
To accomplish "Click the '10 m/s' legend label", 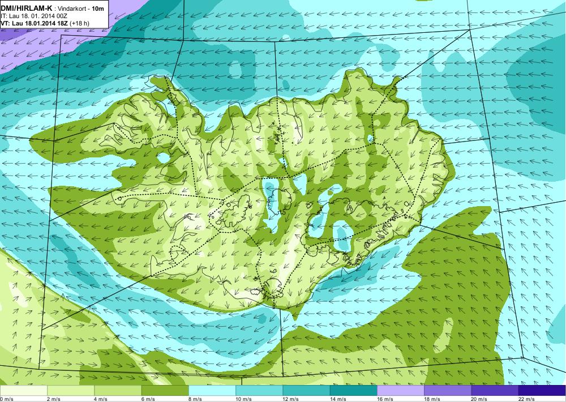I will point(243,399).
